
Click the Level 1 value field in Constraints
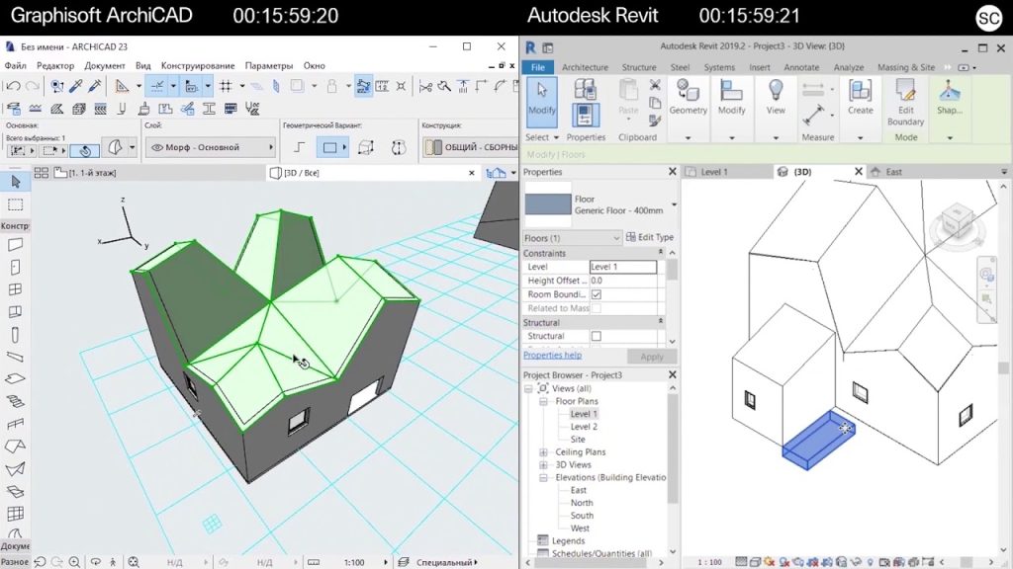click(622, 266)
